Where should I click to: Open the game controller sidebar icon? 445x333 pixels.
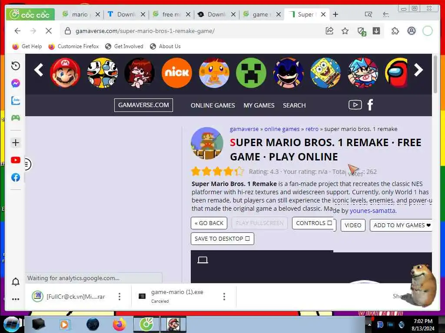pos(16,118)
